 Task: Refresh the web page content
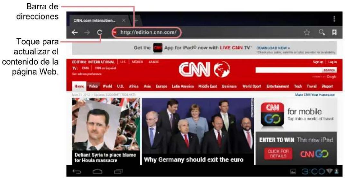(100, 33)
